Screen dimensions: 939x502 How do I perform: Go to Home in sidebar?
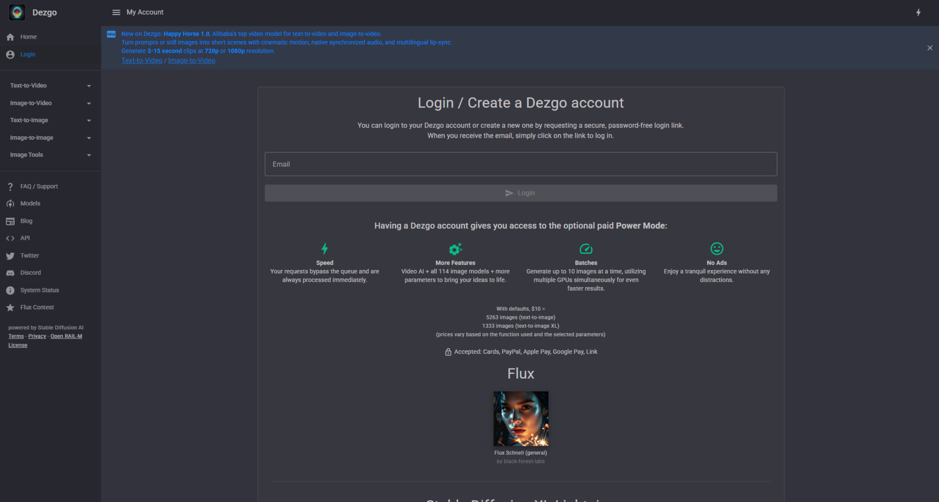pyautogui.click(x=50, y=37)
